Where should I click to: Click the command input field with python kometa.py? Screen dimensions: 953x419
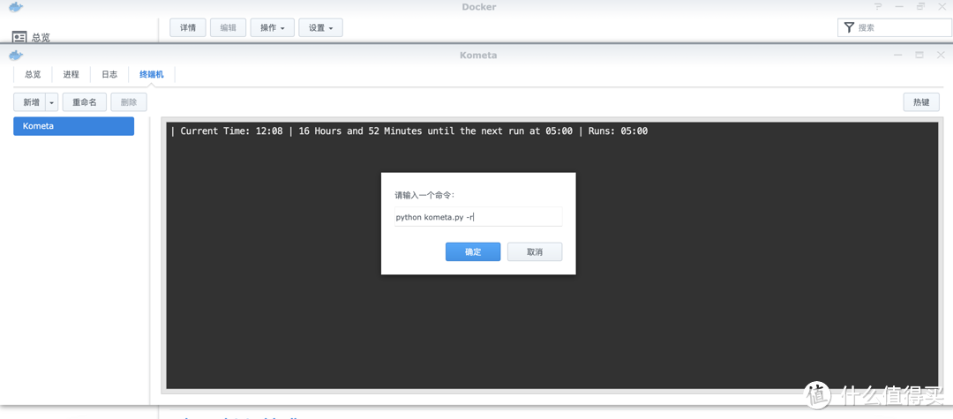pyautogui.click(x=478, y=217)
